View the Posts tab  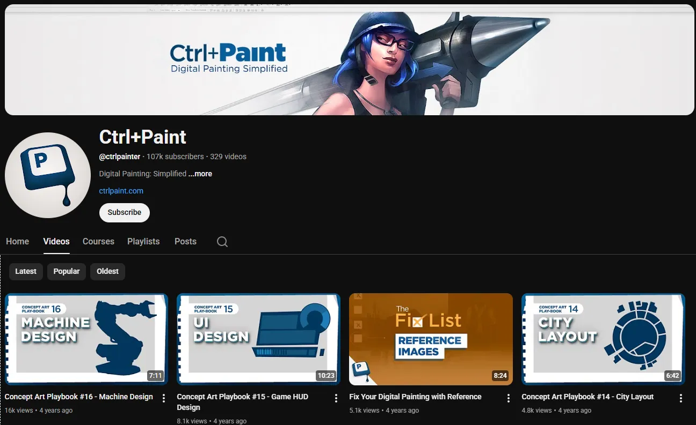[185, 242]
